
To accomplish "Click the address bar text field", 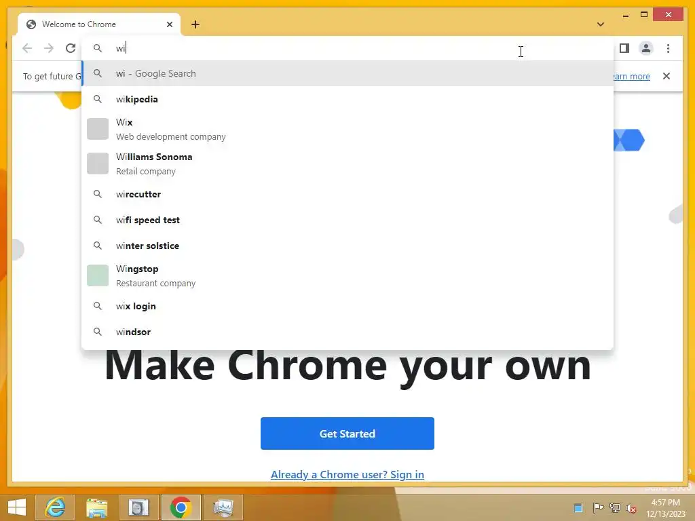I will coord(347,48).
